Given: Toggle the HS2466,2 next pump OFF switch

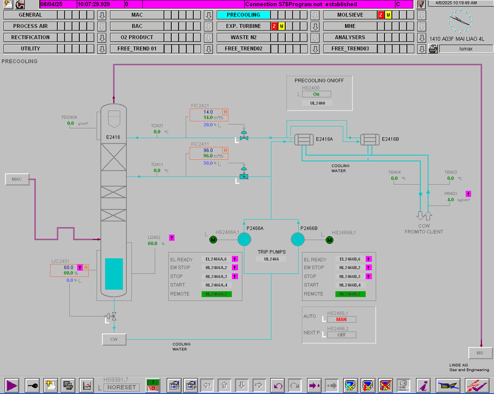Looking at the screenshot, I should (x=341, y=335).
